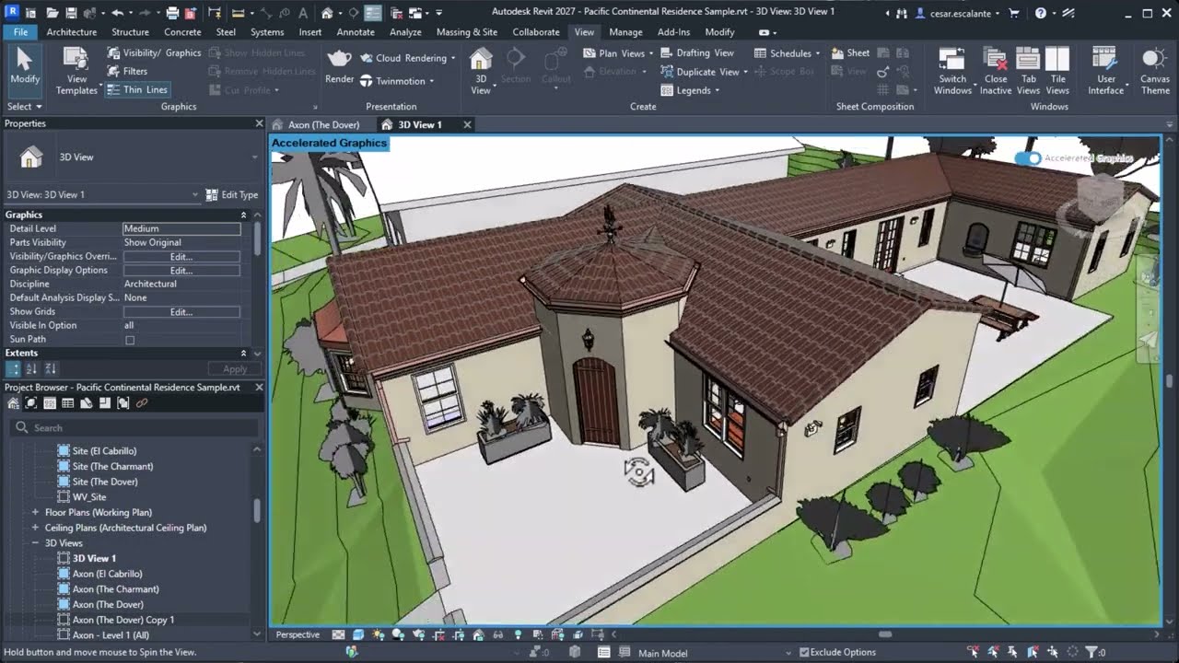The width and height of the screenshot is (1179, 663).
Task: Tick the Sun Path checkbox
Action: (x=130, y=340)
